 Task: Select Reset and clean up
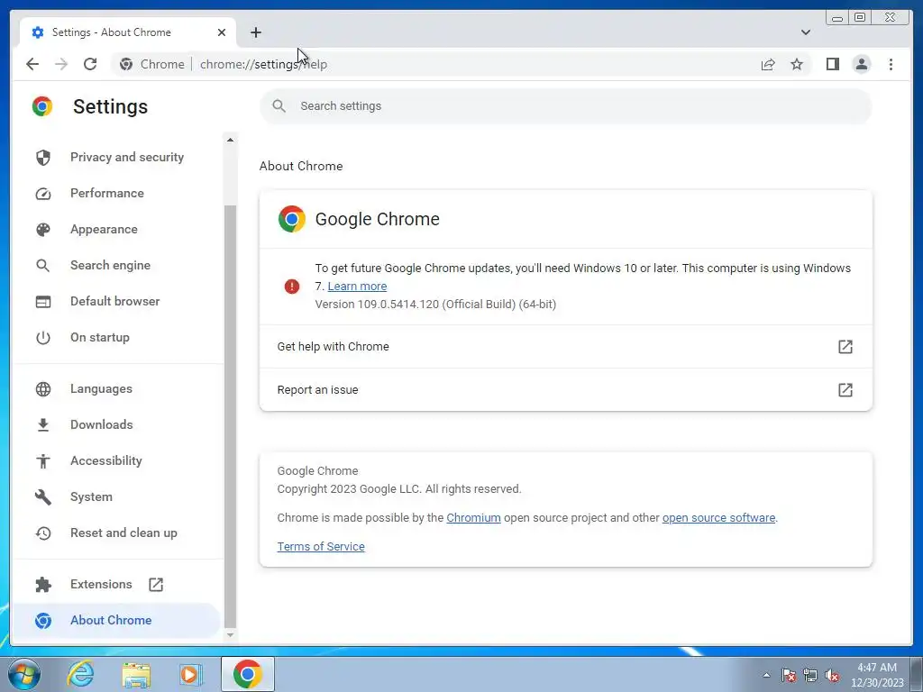(x=116, y=533)
